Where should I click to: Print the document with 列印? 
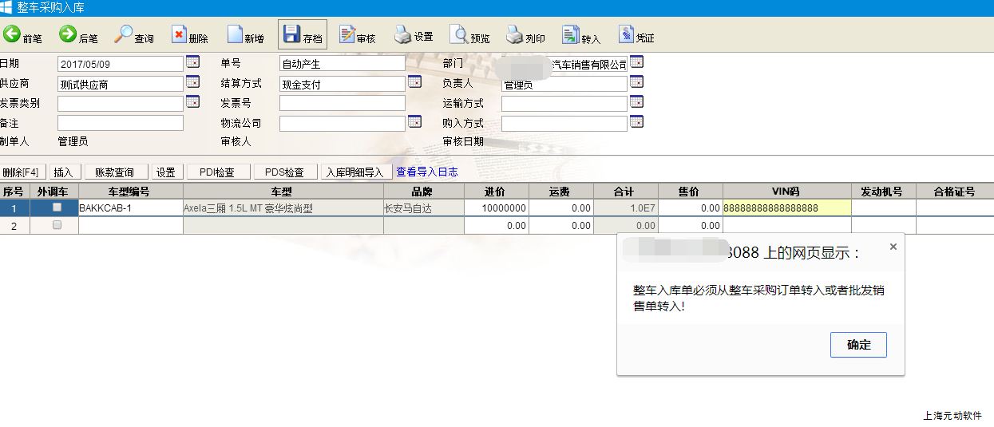point(516,35)
